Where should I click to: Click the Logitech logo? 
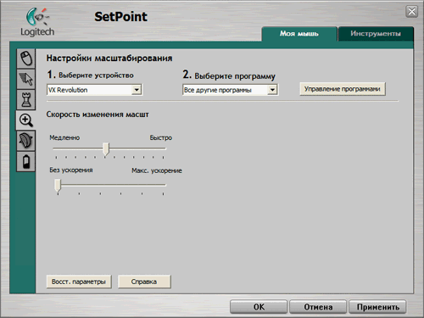37,23
